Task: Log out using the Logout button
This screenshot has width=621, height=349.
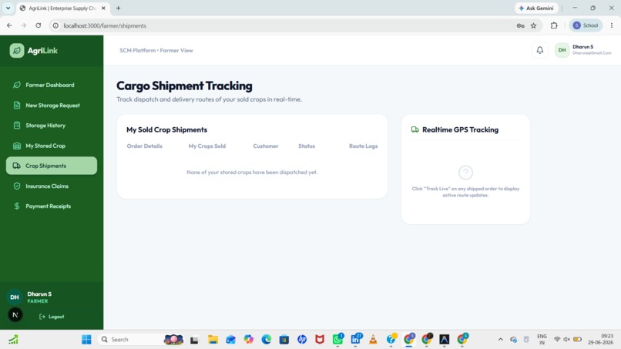Action: [x=52, y=317]
